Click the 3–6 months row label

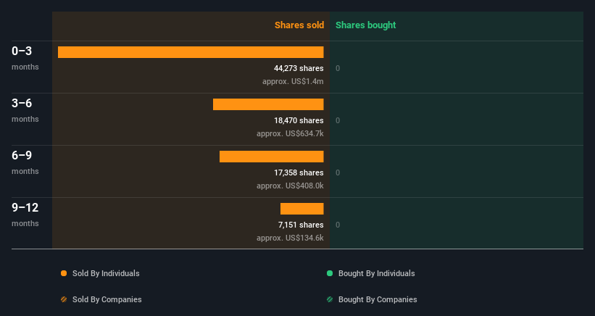25,110
